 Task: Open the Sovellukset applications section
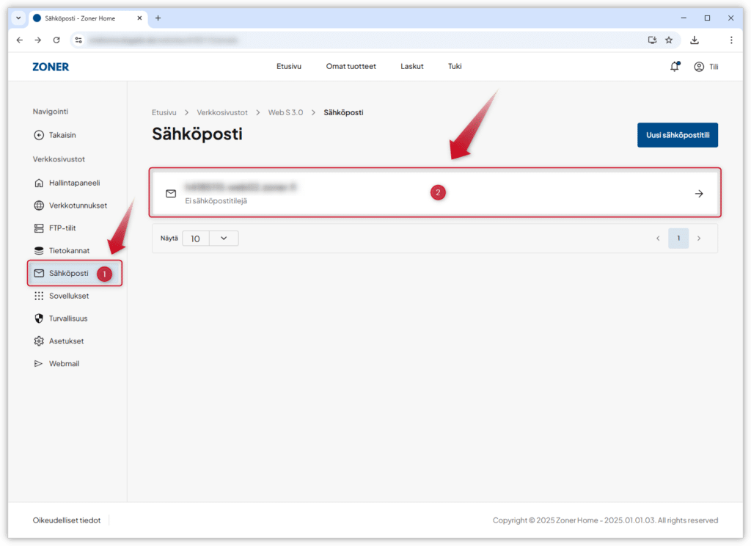[69, 296]
